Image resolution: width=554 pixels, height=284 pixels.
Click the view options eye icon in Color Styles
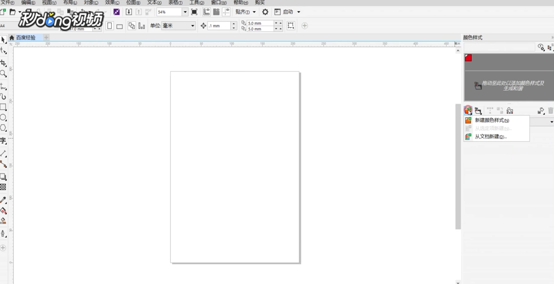541,47
